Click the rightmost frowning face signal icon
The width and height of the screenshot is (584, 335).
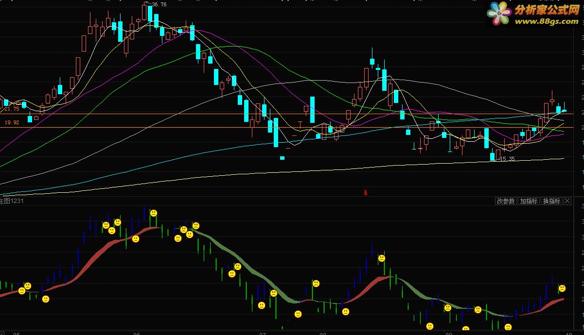[x=562, y=288]
